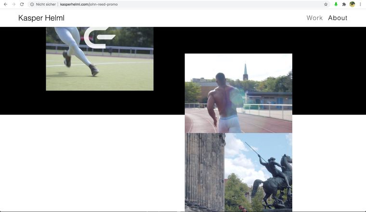Click the Kasper Helml site title
The image size is (366, 212).
41,18
